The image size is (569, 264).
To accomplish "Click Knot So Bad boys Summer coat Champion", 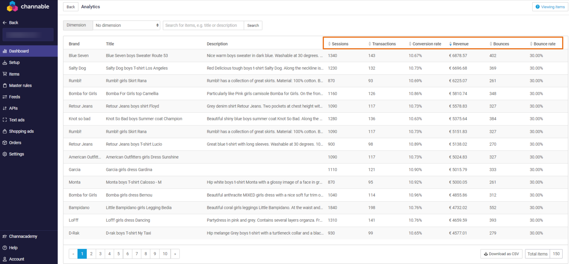I will point(144,119).
